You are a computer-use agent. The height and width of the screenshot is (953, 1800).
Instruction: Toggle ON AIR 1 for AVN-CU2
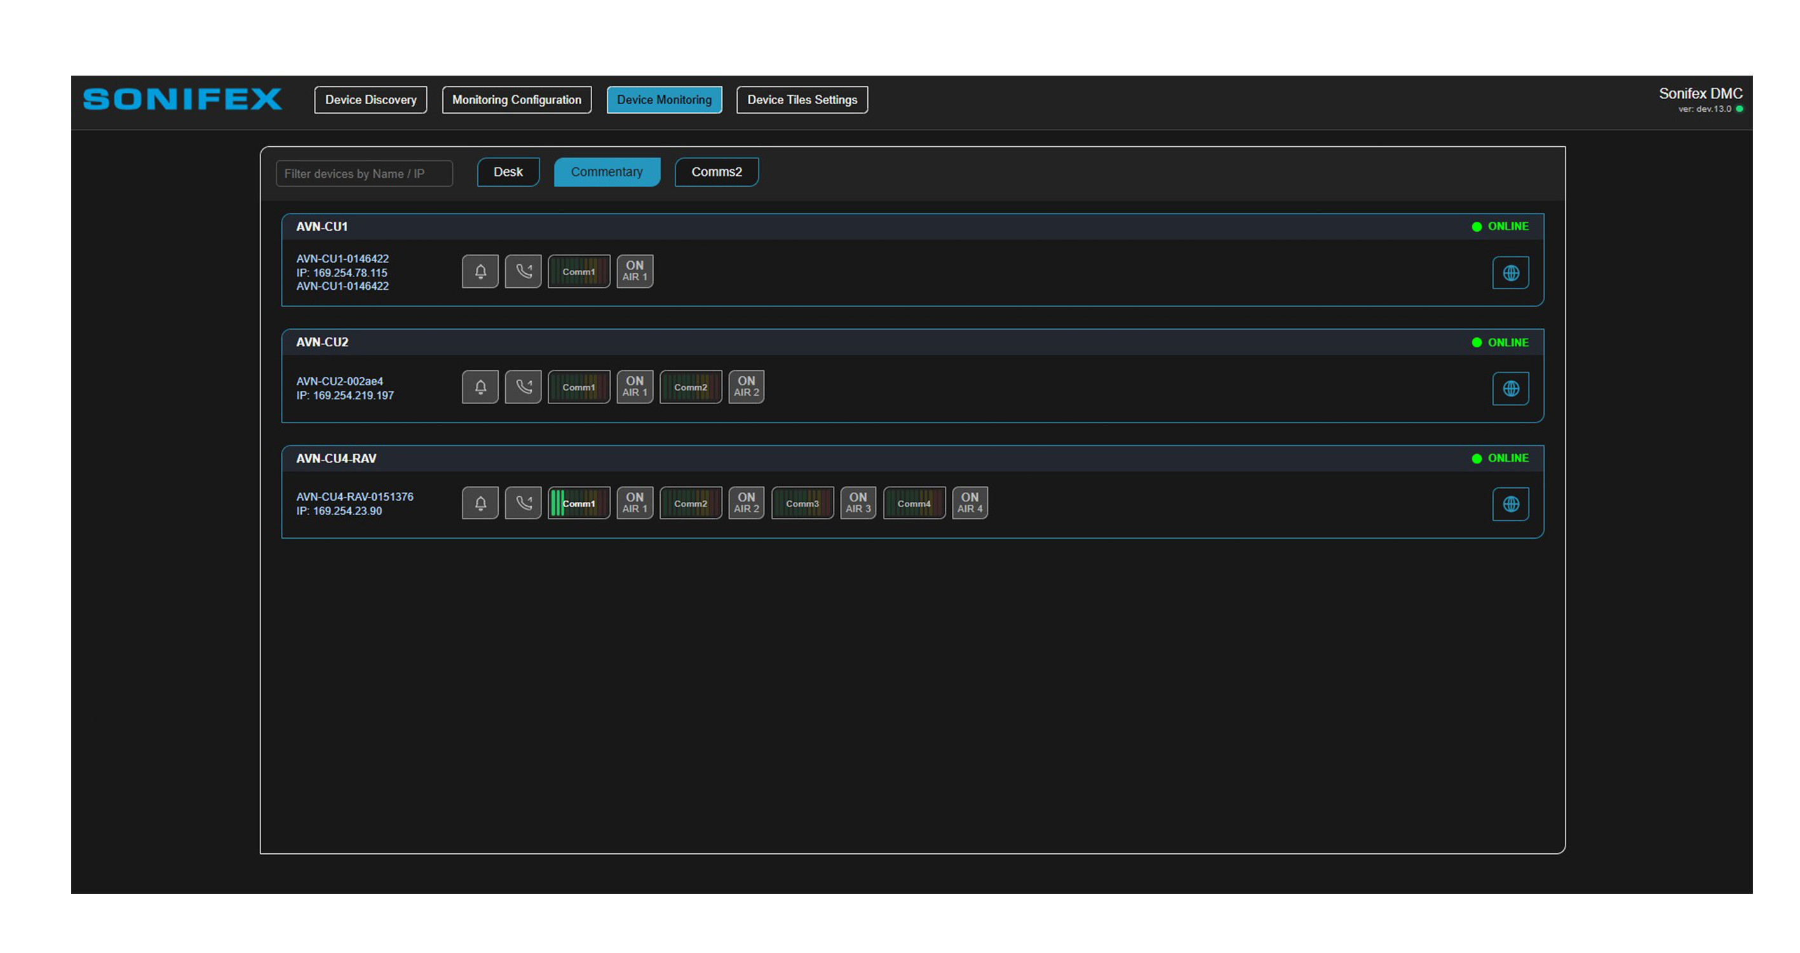[x=635, y=387]
